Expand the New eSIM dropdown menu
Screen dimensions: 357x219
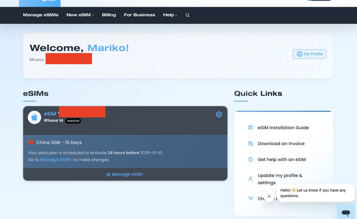pyautogui.click(x=80, y=15)
